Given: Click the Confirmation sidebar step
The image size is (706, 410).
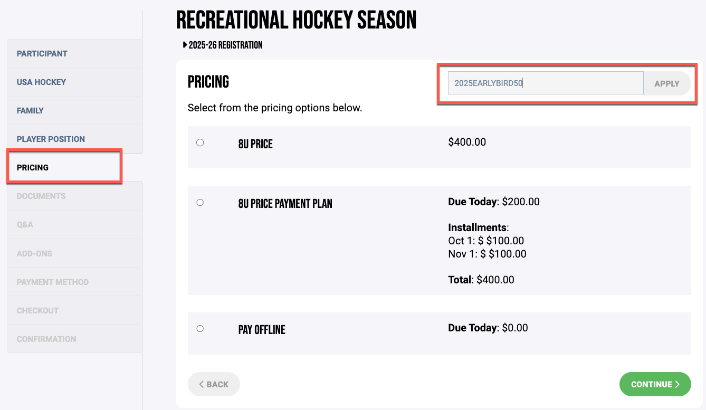Looking at the screenshot, I should 46,339.
